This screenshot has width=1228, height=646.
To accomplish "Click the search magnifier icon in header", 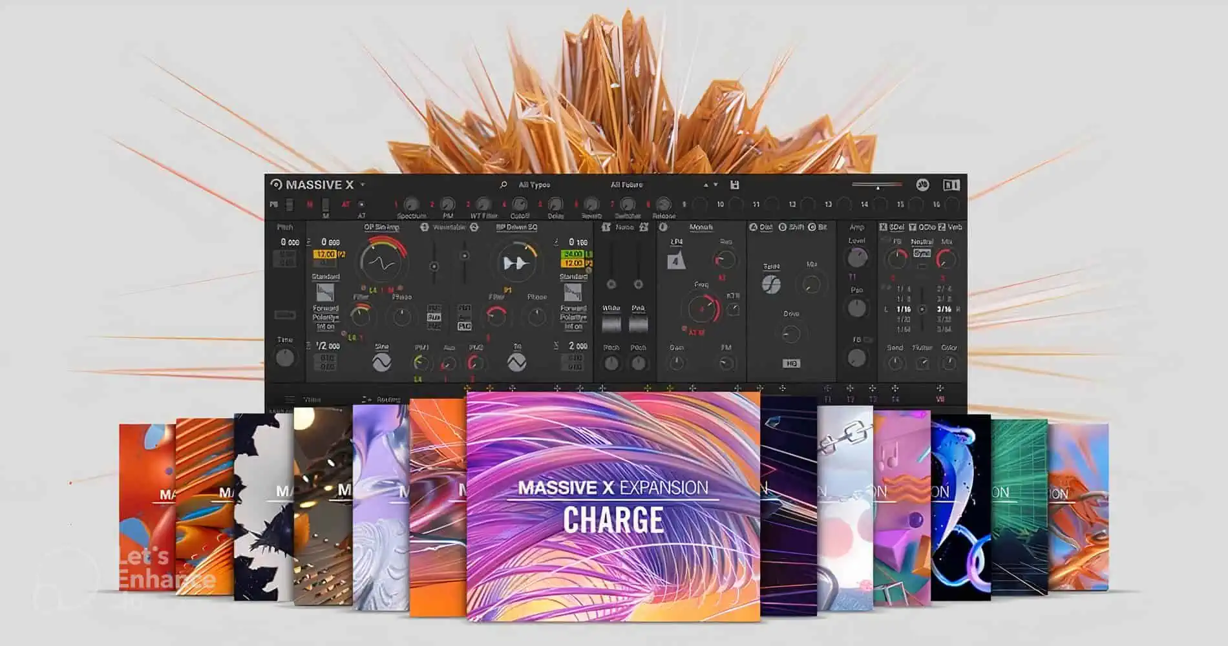I will [503, 185].
